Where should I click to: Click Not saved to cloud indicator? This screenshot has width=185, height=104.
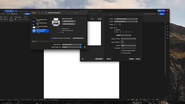point(150,14)
